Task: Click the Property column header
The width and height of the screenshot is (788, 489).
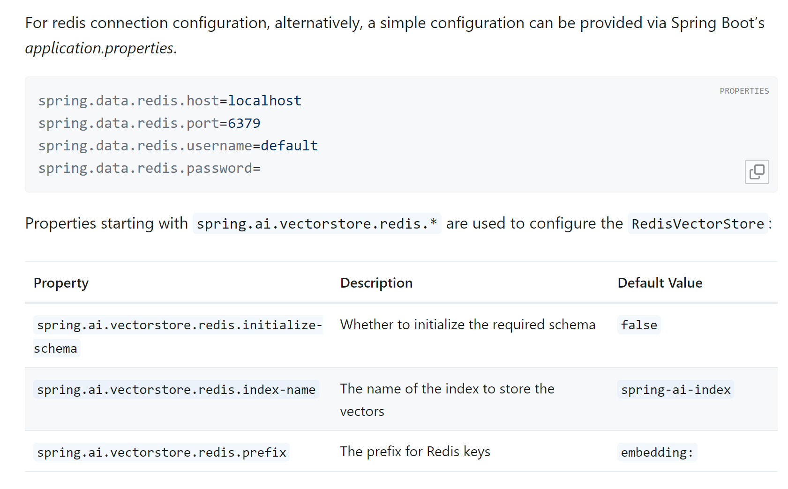Action: pyautogui.click(x=61, y=283)
